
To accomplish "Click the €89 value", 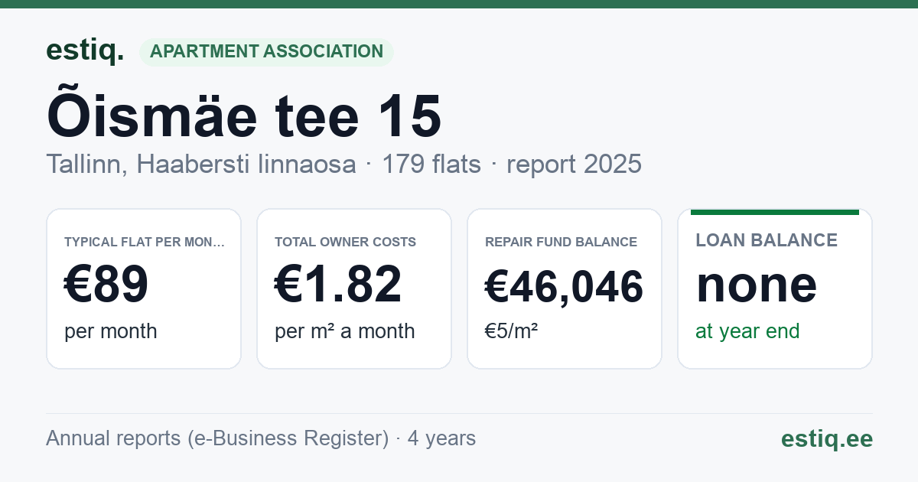I will tap(106, 285).
